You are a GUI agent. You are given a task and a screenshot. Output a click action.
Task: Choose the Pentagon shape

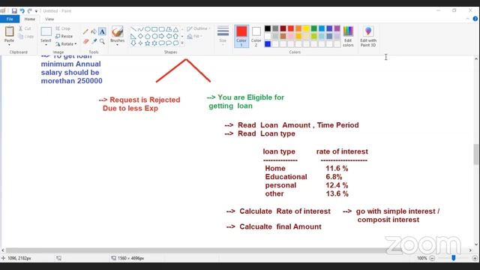[x=148, y=37]
